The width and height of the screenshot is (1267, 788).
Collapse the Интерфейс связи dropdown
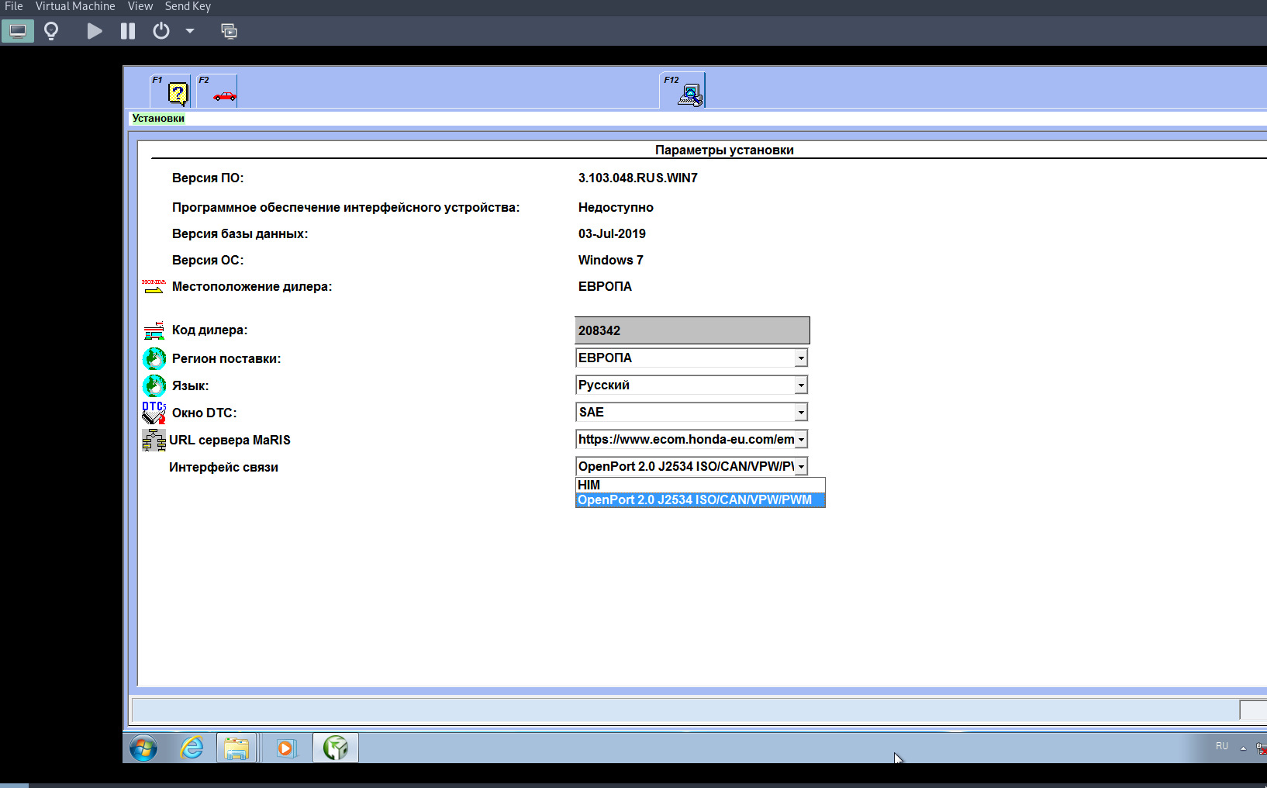[801, 467]
